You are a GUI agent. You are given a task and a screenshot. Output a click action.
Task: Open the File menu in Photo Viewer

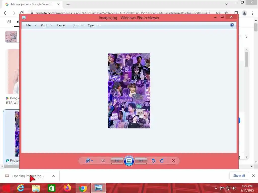click(x=28, y=25)
